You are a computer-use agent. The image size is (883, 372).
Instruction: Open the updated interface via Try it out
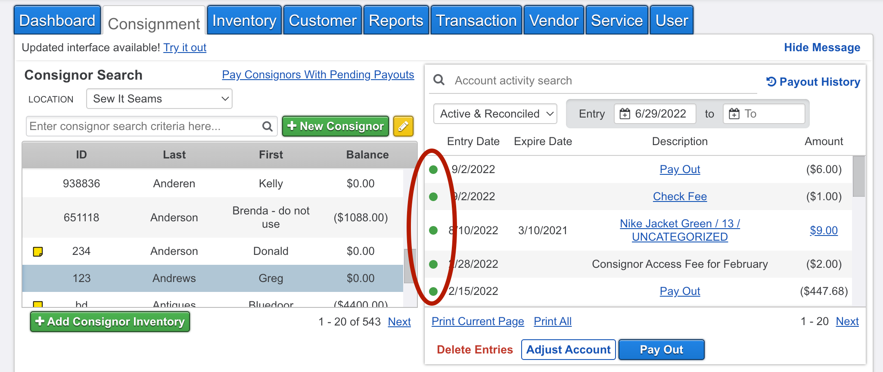(184, 48)
